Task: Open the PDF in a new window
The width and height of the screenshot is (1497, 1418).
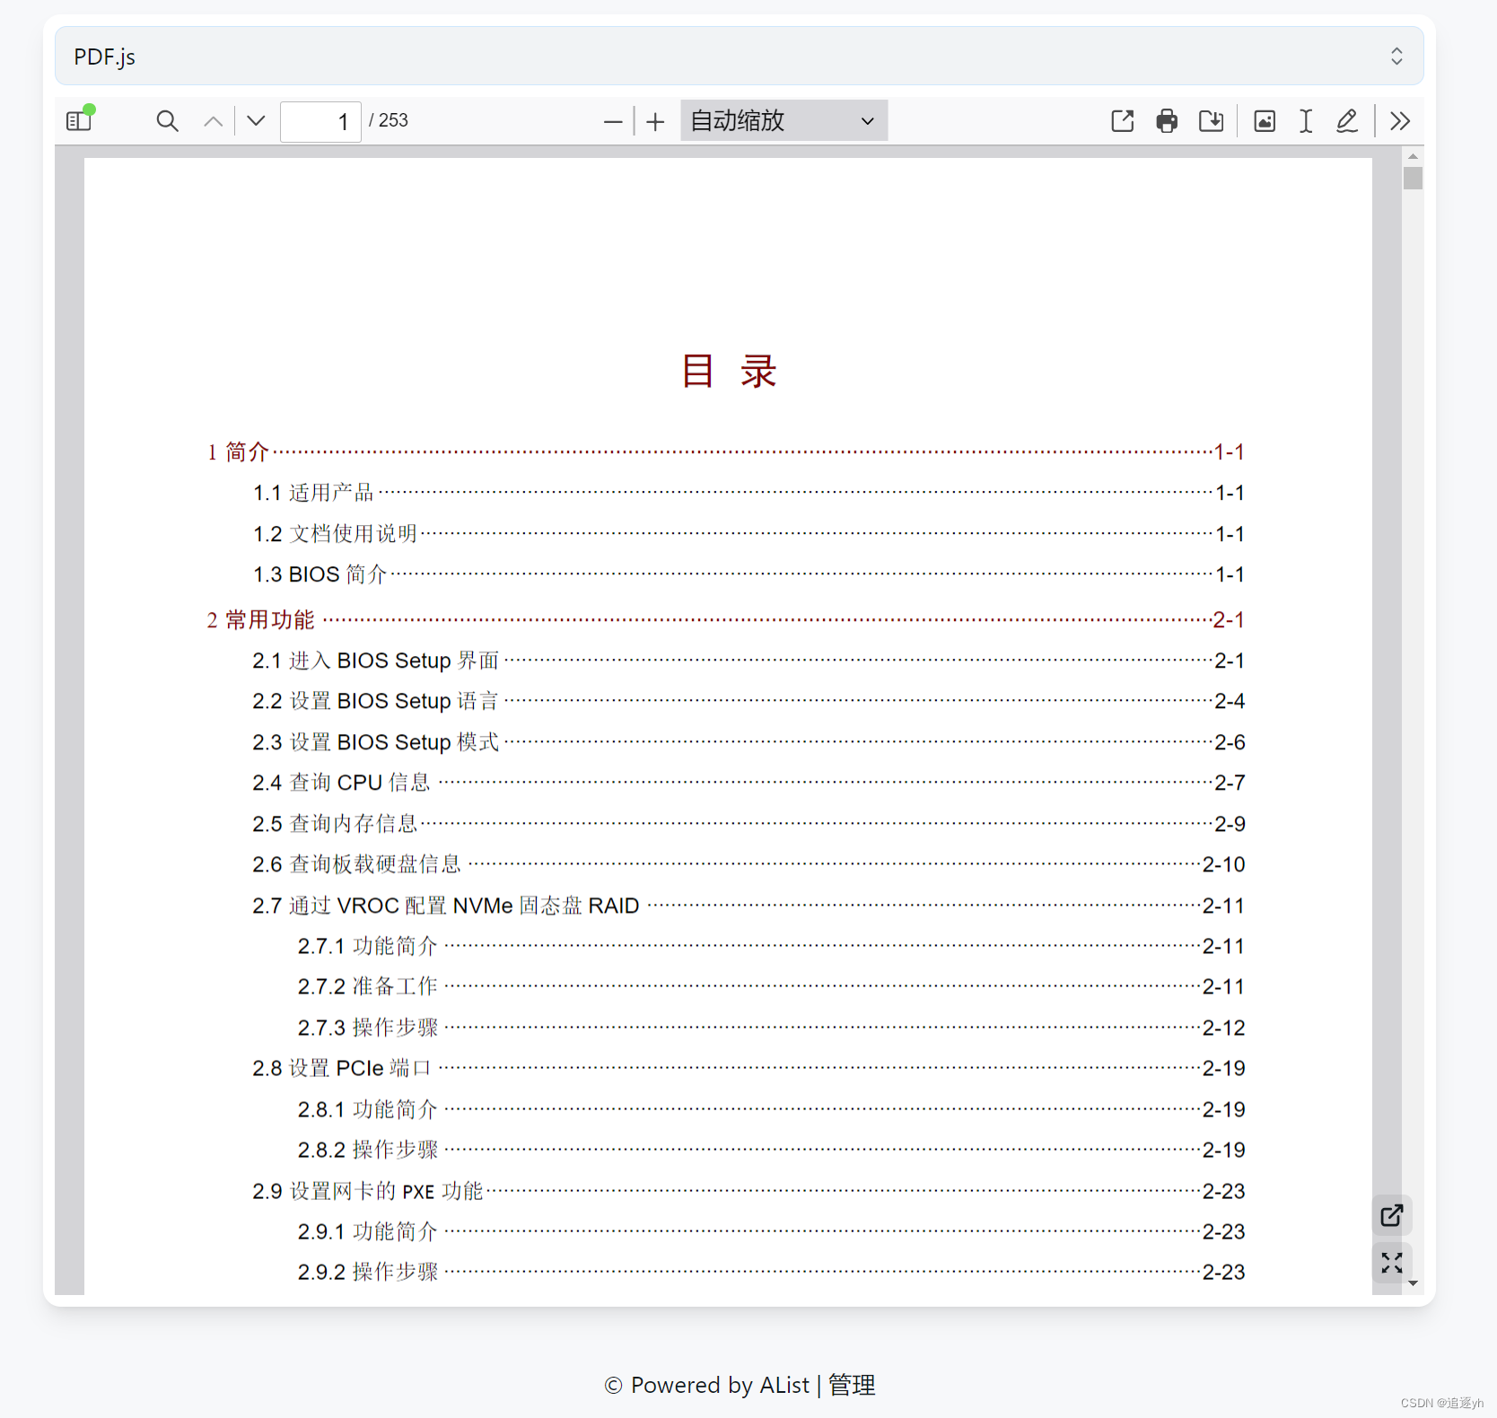Action: click(x=1122, y=120)
